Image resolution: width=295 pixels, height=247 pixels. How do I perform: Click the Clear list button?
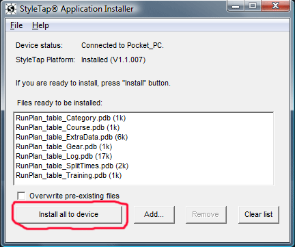[x=259, y=214]
